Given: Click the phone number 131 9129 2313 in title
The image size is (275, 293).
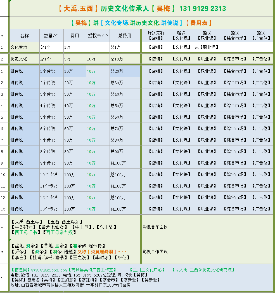Looking at the screenshot, I should 203,9.
